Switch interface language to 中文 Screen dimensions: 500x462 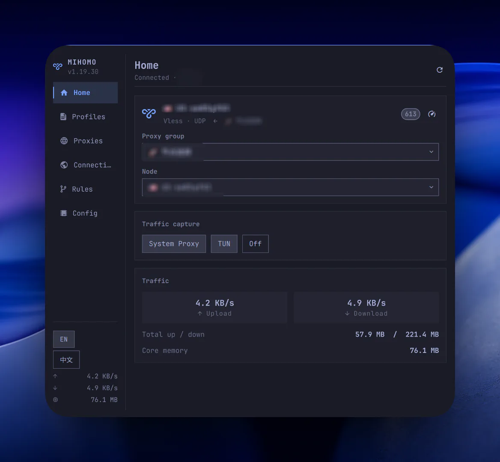[x=66, y=360]
